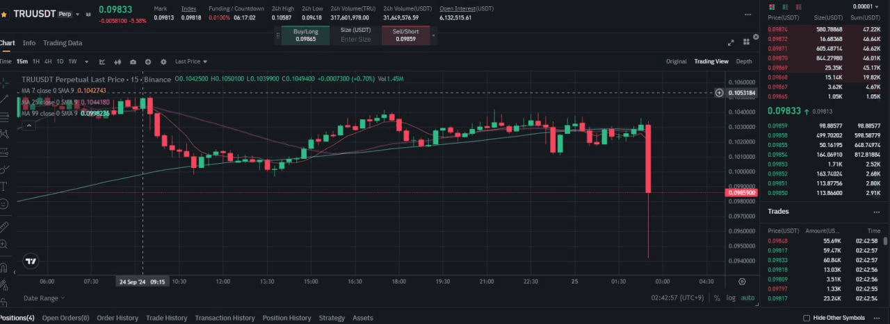The height and width of the screenshot is (324, 890).
Task: Expand the symbol selector arrow beside Perp
Action: tap(78, 14)
